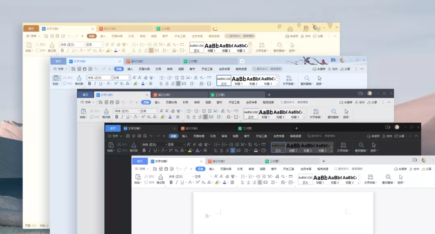Image resolution: width=435 pixels, height=234 pixels.
Task: Click Find and Replace magnifier in black window
Action: pos(361,145)
